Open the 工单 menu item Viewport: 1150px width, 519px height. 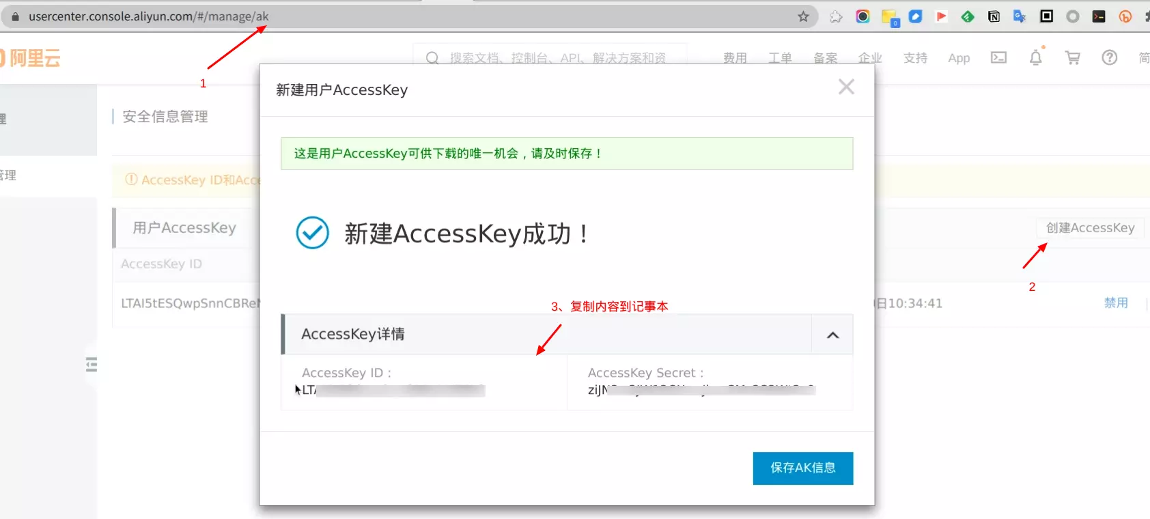coord(780,58)
